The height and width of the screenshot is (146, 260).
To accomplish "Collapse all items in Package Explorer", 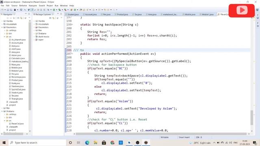I will (50, 18).
